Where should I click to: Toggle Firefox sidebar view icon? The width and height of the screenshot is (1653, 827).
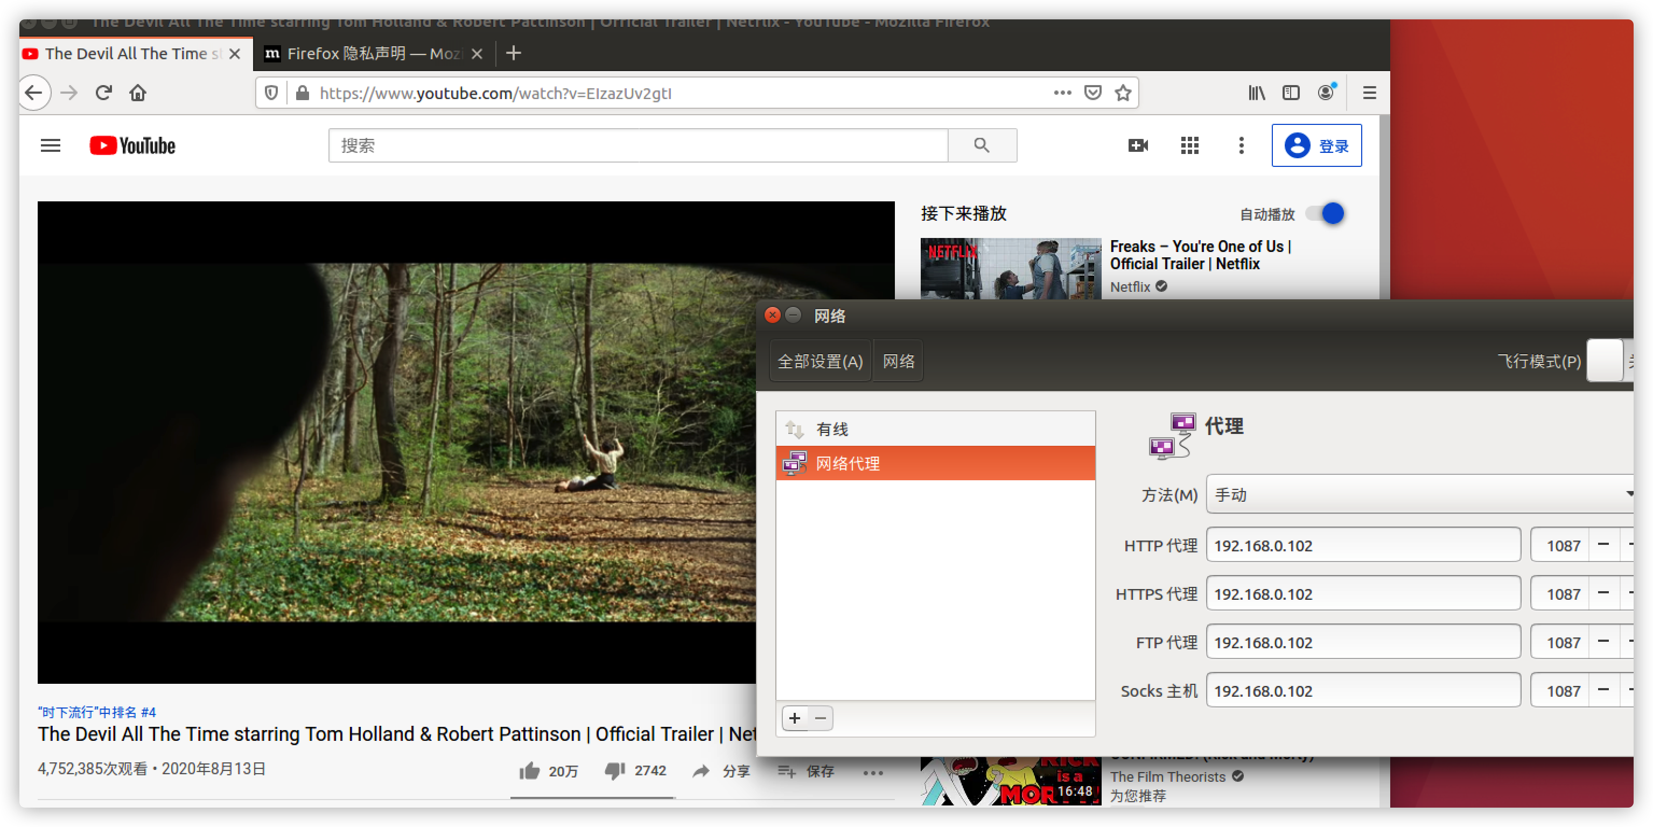coord(1291,93)
